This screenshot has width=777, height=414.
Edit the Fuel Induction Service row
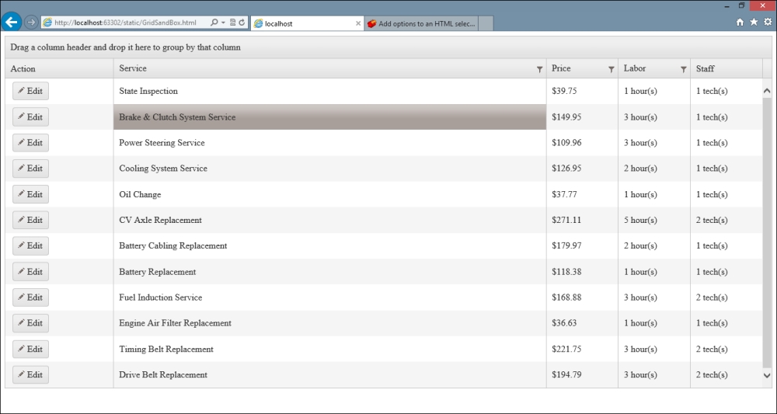tap(31, 297)
